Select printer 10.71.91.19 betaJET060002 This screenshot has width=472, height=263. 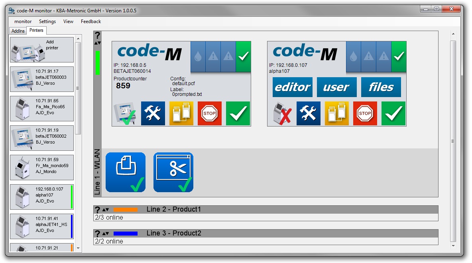pos(42,138)
